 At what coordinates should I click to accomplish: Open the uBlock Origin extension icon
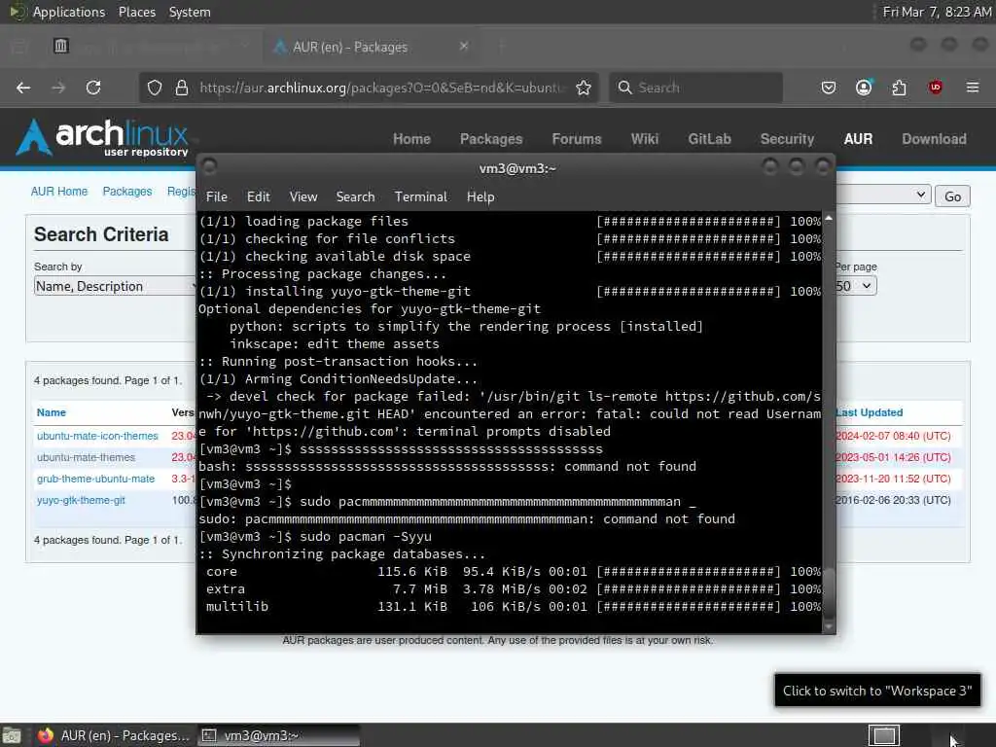click(x=935, y=88)
